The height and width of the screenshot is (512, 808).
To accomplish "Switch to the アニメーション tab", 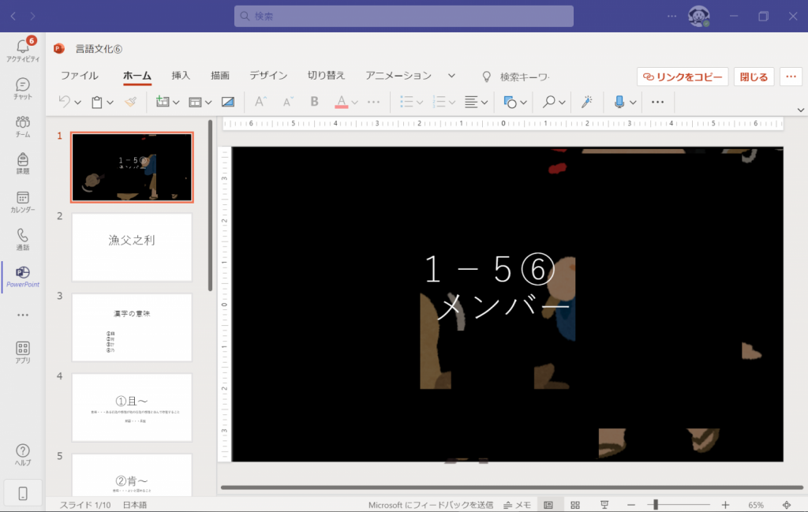I will pos(398,76).
